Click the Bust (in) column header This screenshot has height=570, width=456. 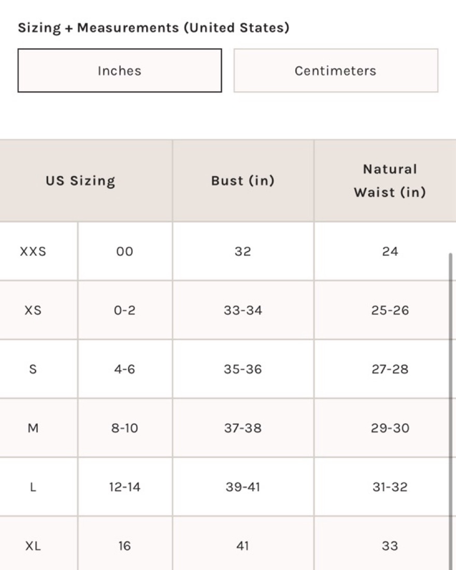click(243, 180)
